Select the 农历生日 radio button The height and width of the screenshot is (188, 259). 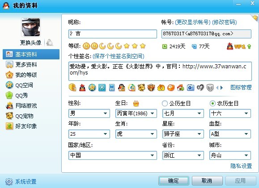click(x=212, y=104)
